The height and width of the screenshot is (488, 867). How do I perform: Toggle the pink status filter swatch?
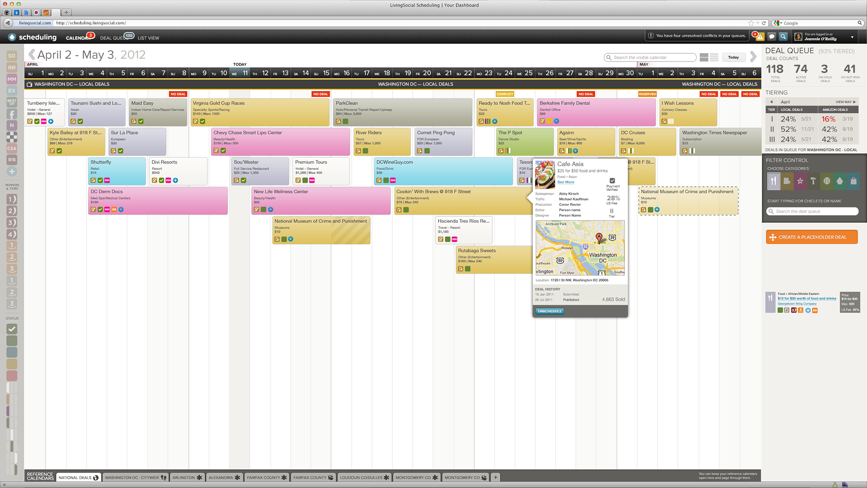[x=12, y=375]
